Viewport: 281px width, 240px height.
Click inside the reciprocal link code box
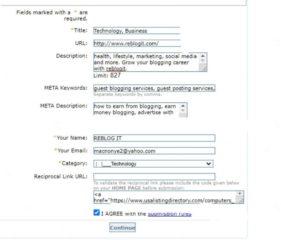point(164,197)
